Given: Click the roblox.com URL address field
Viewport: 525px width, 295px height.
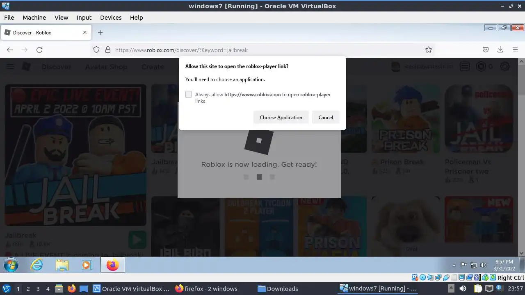Looking at the screenshot, I should coord(262,50).
